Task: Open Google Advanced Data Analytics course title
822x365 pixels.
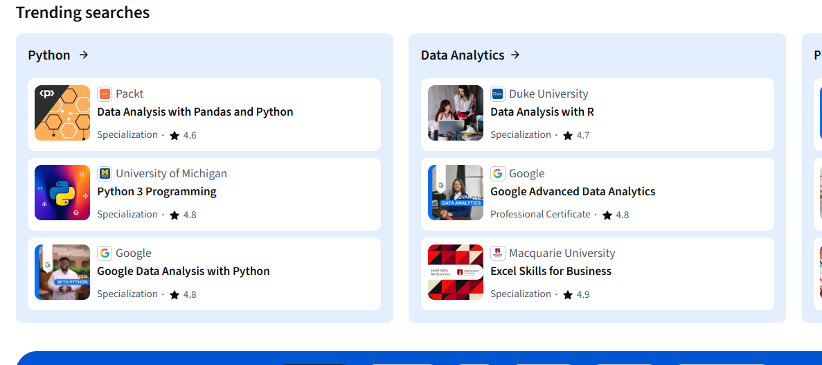Action: (x=573, y=191)
